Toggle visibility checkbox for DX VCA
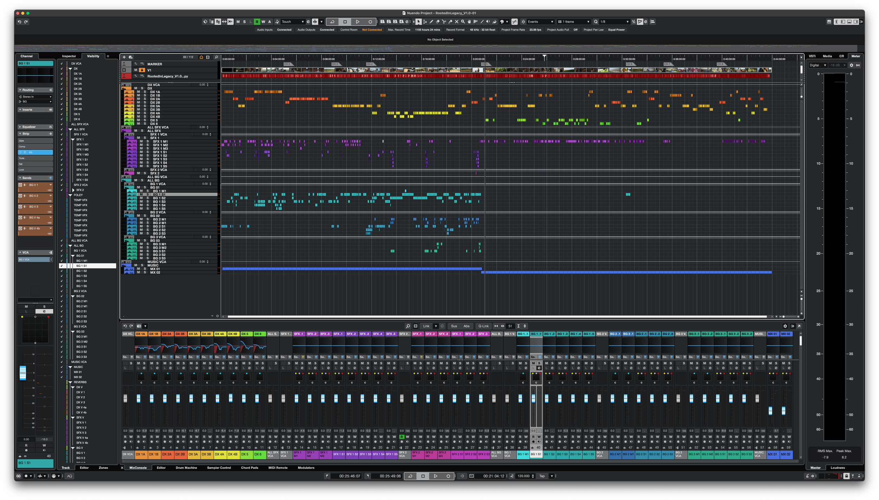879x500 pixels. [62, 64]
